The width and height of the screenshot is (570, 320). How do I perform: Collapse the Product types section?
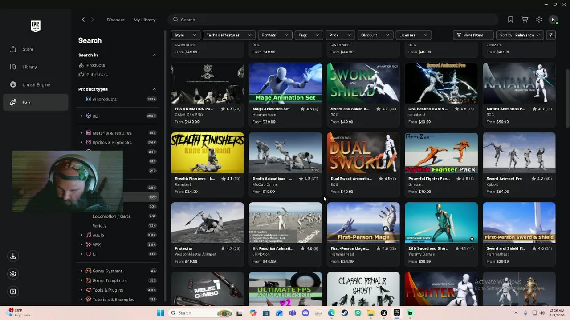(x=154, y=89)
